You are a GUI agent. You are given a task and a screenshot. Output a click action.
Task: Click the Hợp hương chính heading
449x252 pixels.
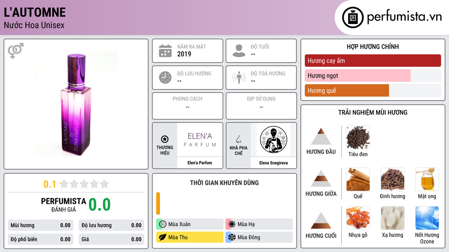pos(373,46)
